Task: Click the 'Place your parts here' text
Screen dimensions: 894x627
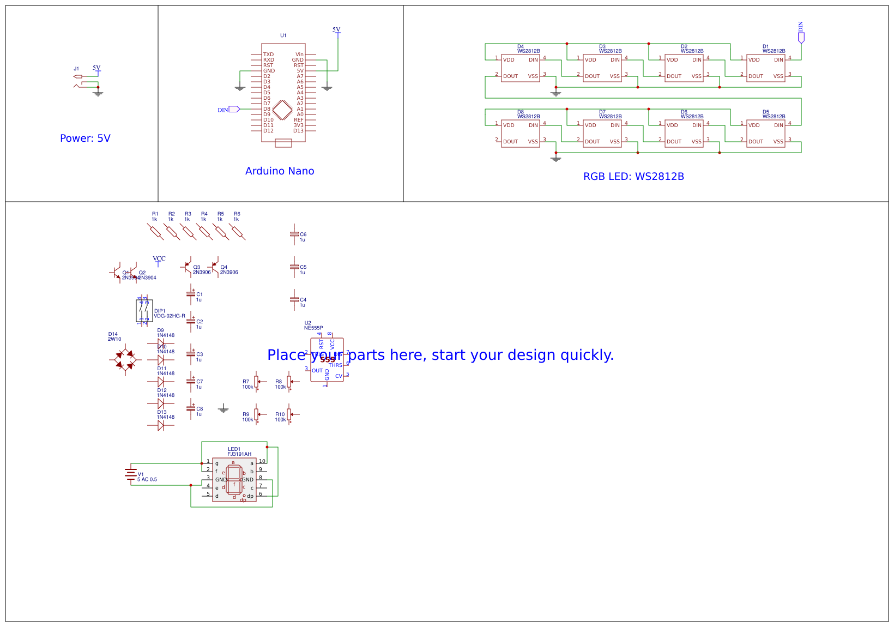Action: (440, 355)
